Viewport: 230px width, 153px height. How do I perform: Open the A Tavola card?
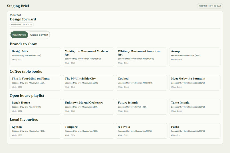coord(142,131)
